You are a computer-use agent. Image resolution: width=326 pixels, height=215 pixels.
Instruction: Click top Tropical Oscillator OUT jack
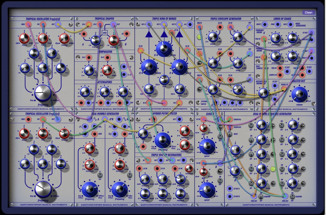pos(58,25)
